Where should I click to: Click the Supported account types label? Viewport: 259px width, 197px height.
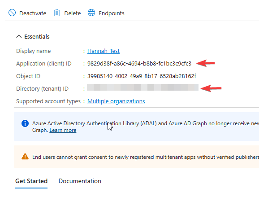click(x=48, y=101)
